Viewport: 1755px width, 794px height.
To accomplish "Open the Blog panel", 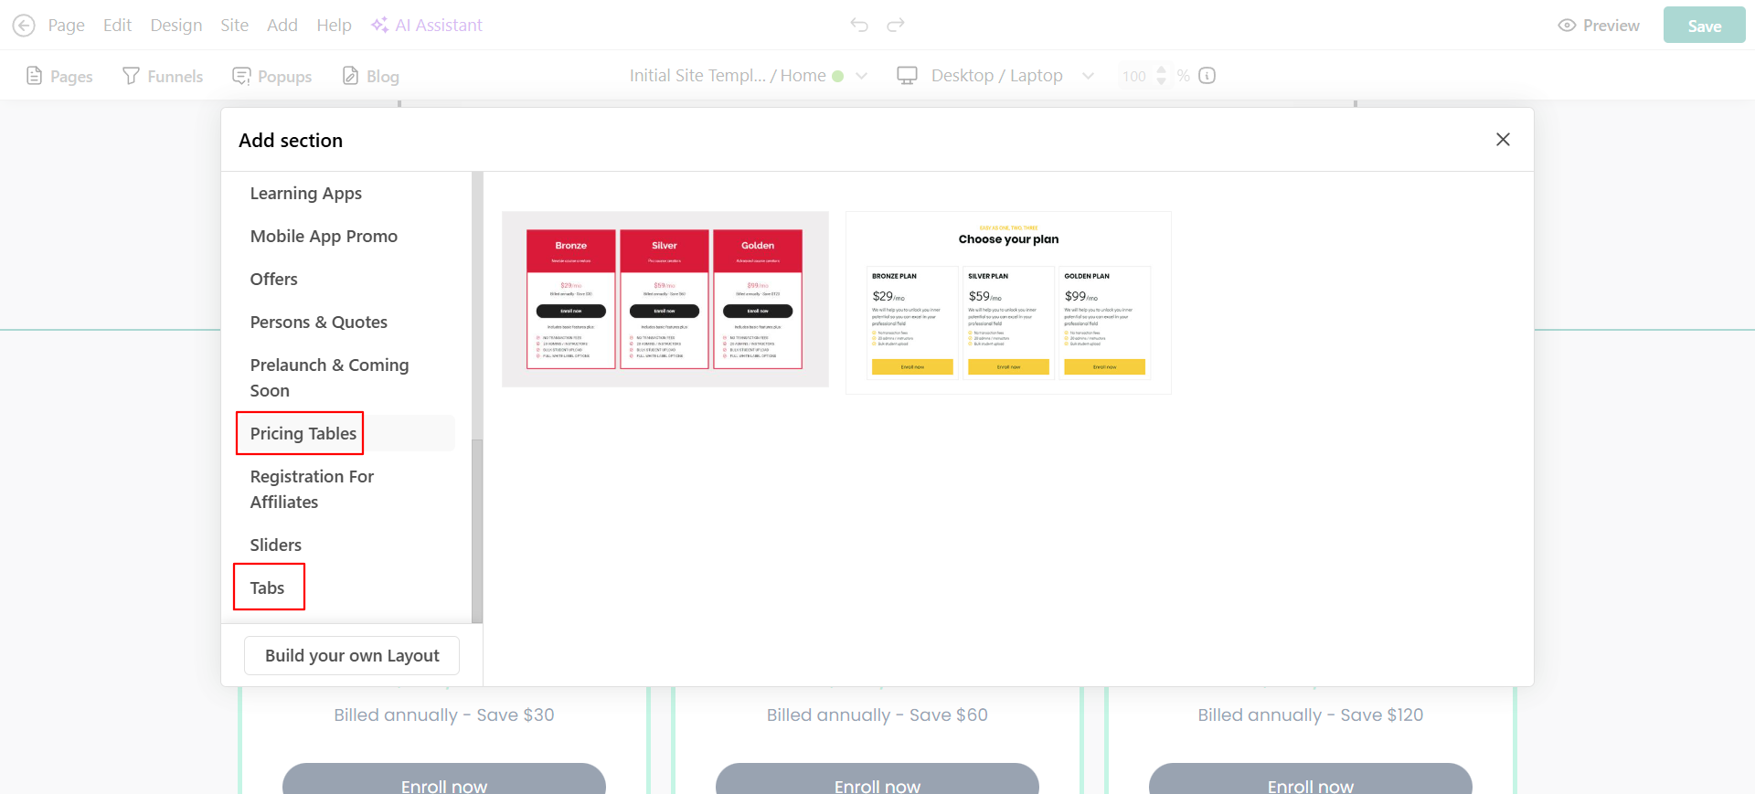I will 370,76.
